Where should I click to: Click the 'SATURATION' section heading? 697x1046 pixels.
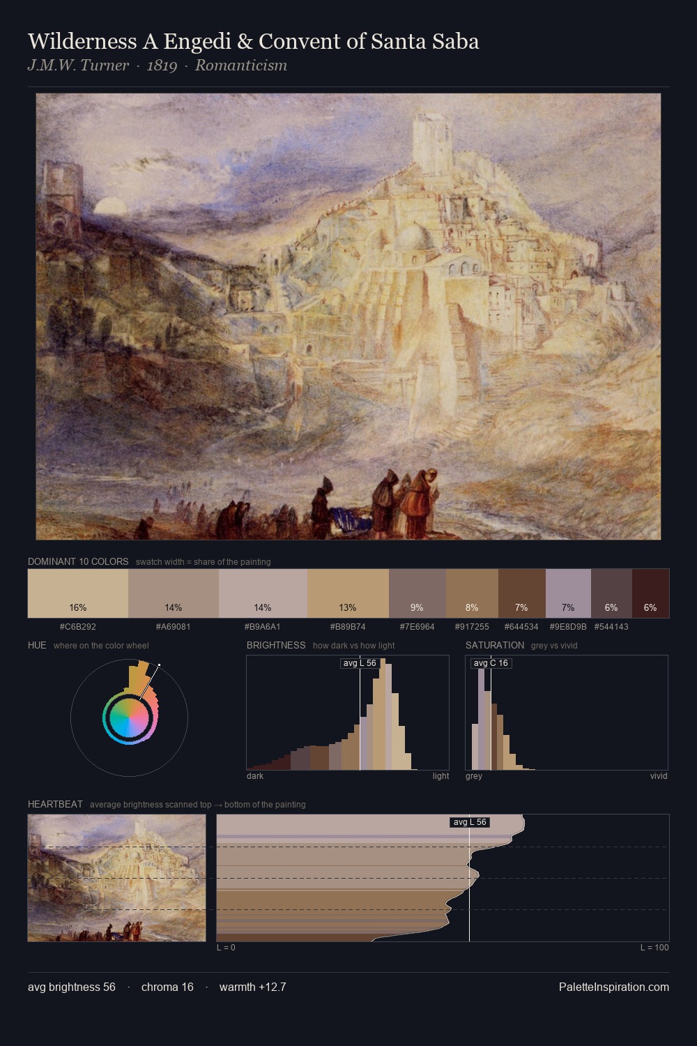click(x=495, y=645)
